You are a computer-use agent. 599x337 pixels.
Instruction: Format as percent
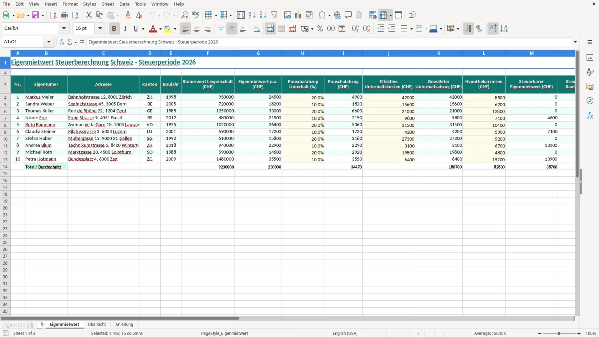320,29
